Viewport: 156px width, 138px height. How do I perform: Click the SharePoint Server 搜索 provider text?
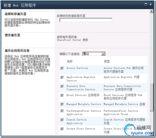(x=72, y=40)
